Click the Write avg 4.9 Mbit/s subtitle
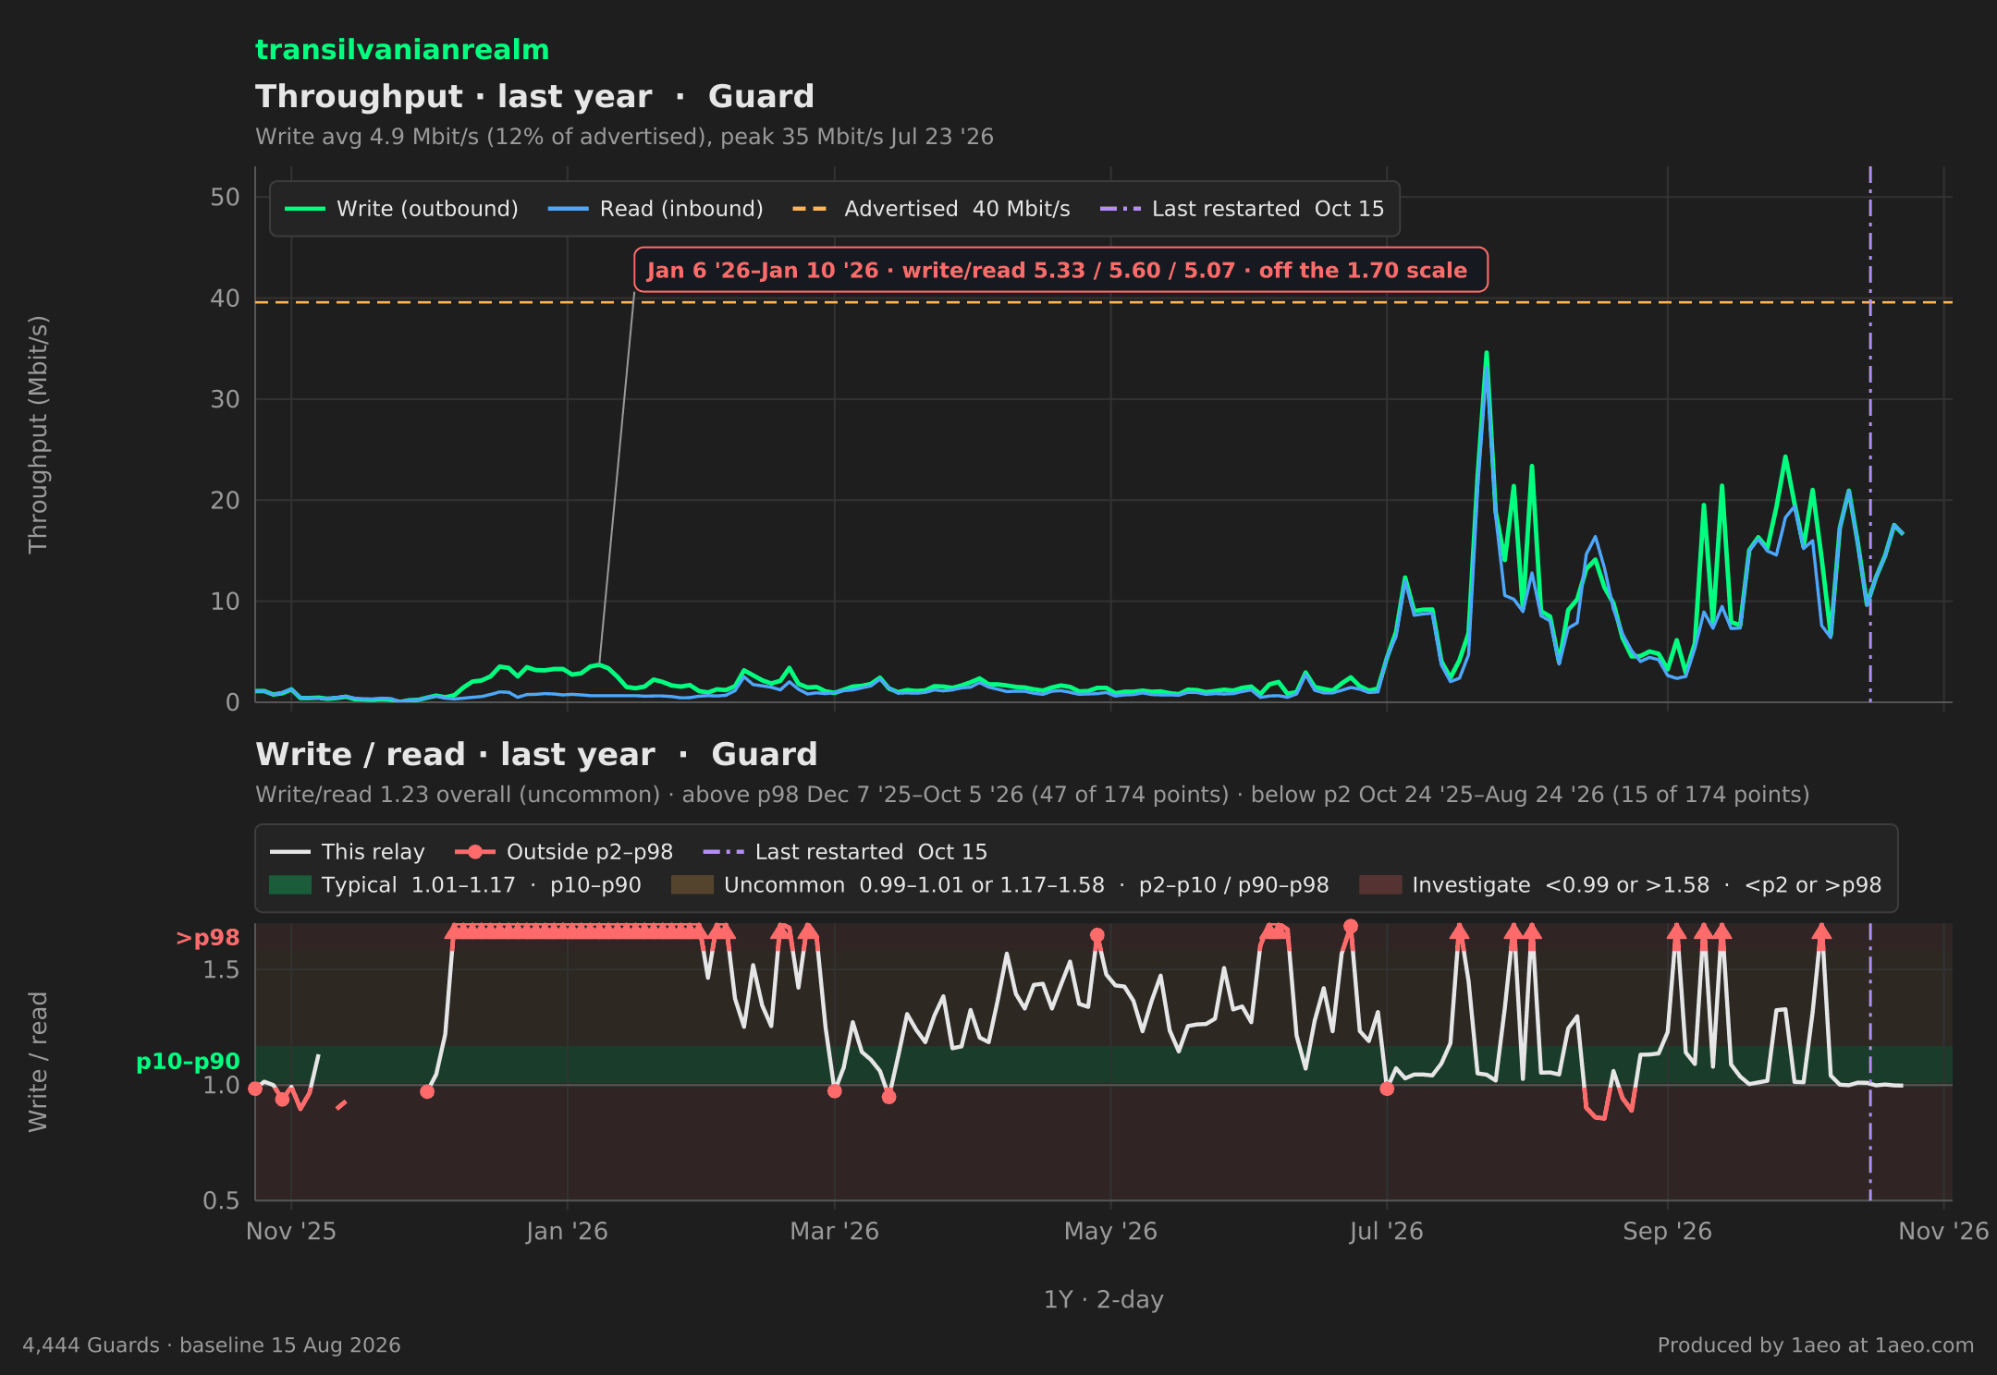 624,137
